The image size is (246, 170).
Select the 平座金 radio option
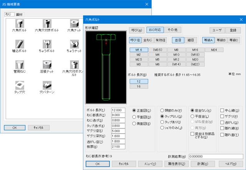pos(193,116)
